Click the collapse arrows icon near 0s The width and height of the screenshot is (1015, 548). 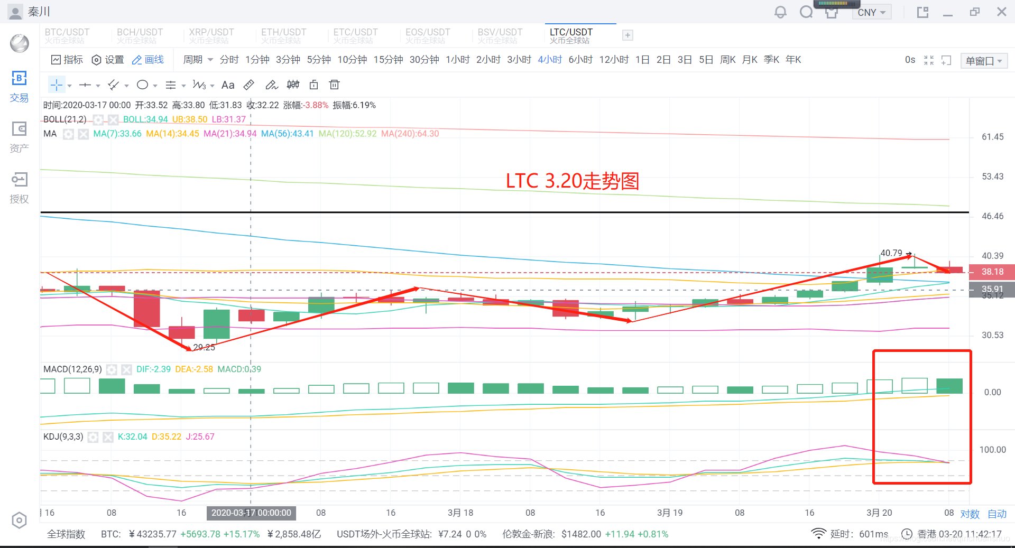point(929,60)
